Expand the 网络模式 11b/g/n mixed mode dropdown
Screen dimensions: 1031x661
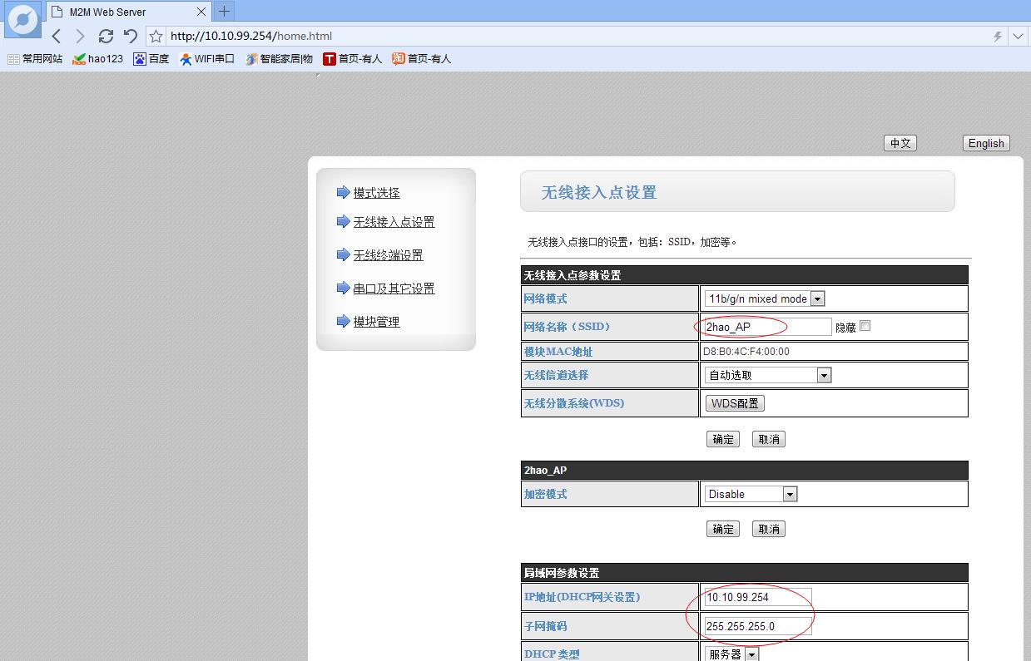[x=764, y=298]
